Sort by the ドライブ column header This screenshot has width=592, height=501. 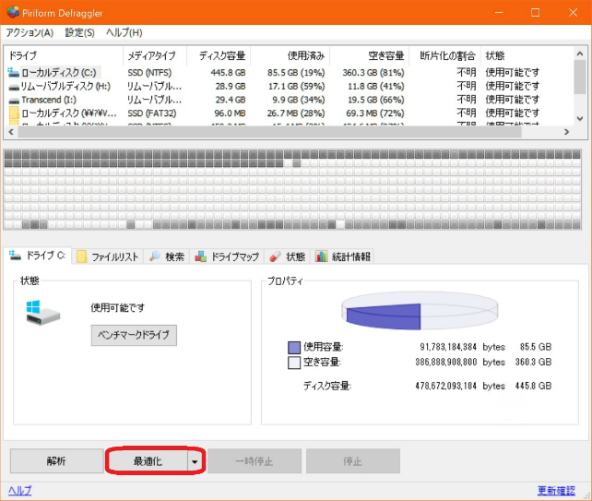tap(64, 56)
